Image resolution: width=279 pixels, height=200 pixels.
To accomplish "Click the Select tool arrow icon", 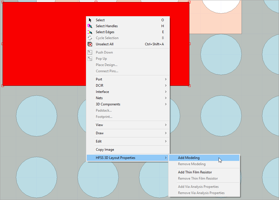I will (90, 20).
